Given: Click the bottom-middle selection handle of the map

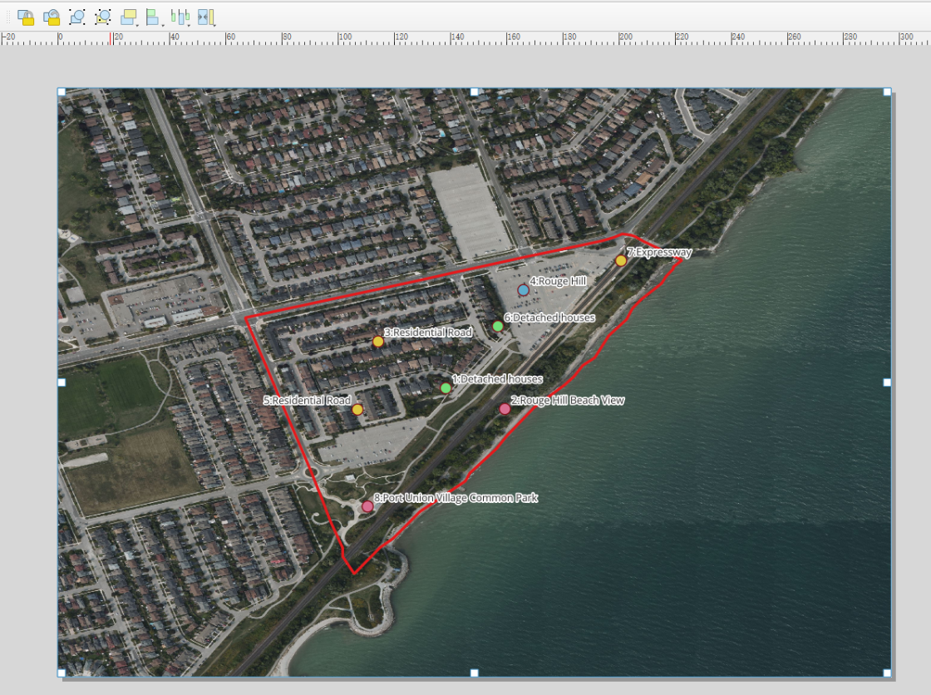Looking at the screenshot, I should click(x=474, y=673).
